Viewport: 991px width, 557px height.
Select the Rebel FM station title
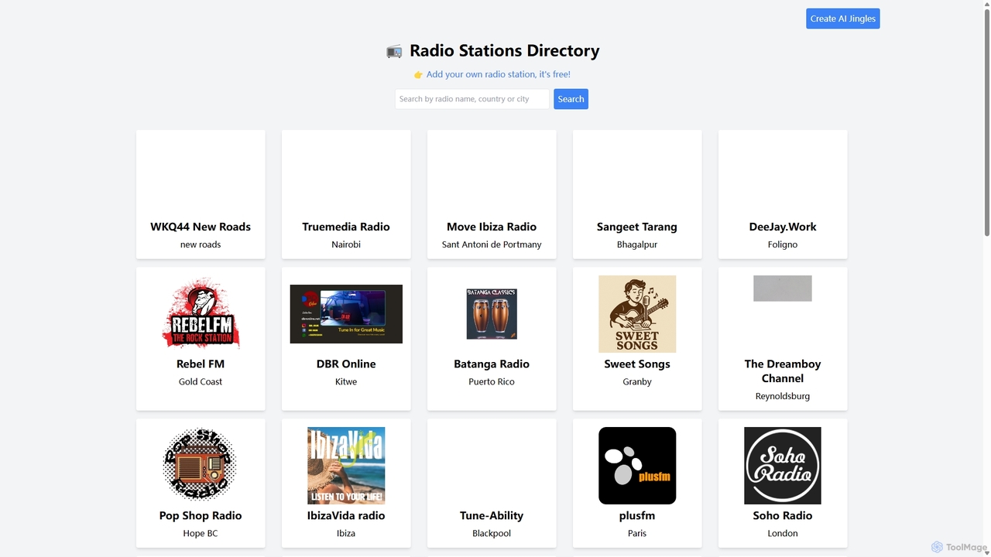coord(201,364)
